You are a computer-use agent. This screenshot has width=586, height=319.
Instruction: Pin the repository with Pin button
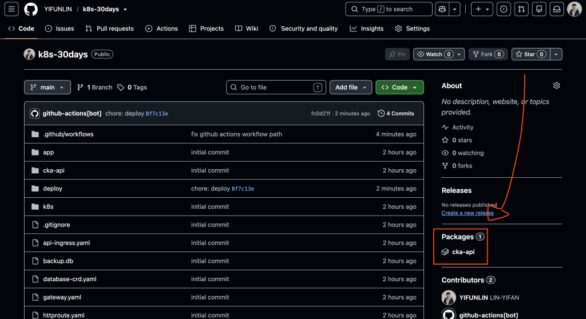(x=397, y=54)
